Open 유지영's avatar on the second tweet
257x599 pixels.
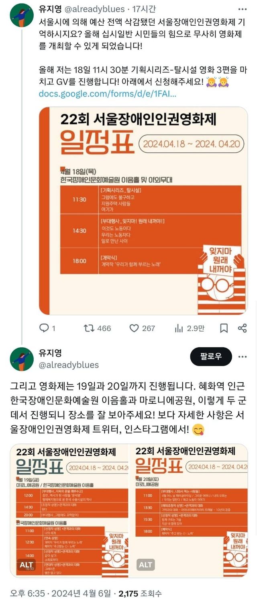pyautogui.click(x=22, y=359)
